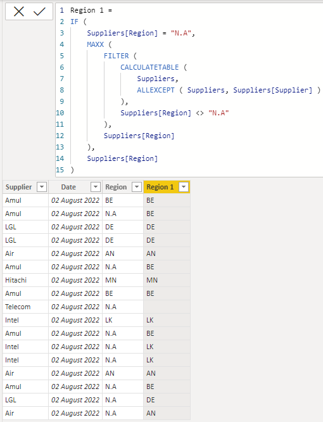Viewport: 323px width, 422px height.
Task: Click the Suppliers table name on line 7
Action: (156, 79)
